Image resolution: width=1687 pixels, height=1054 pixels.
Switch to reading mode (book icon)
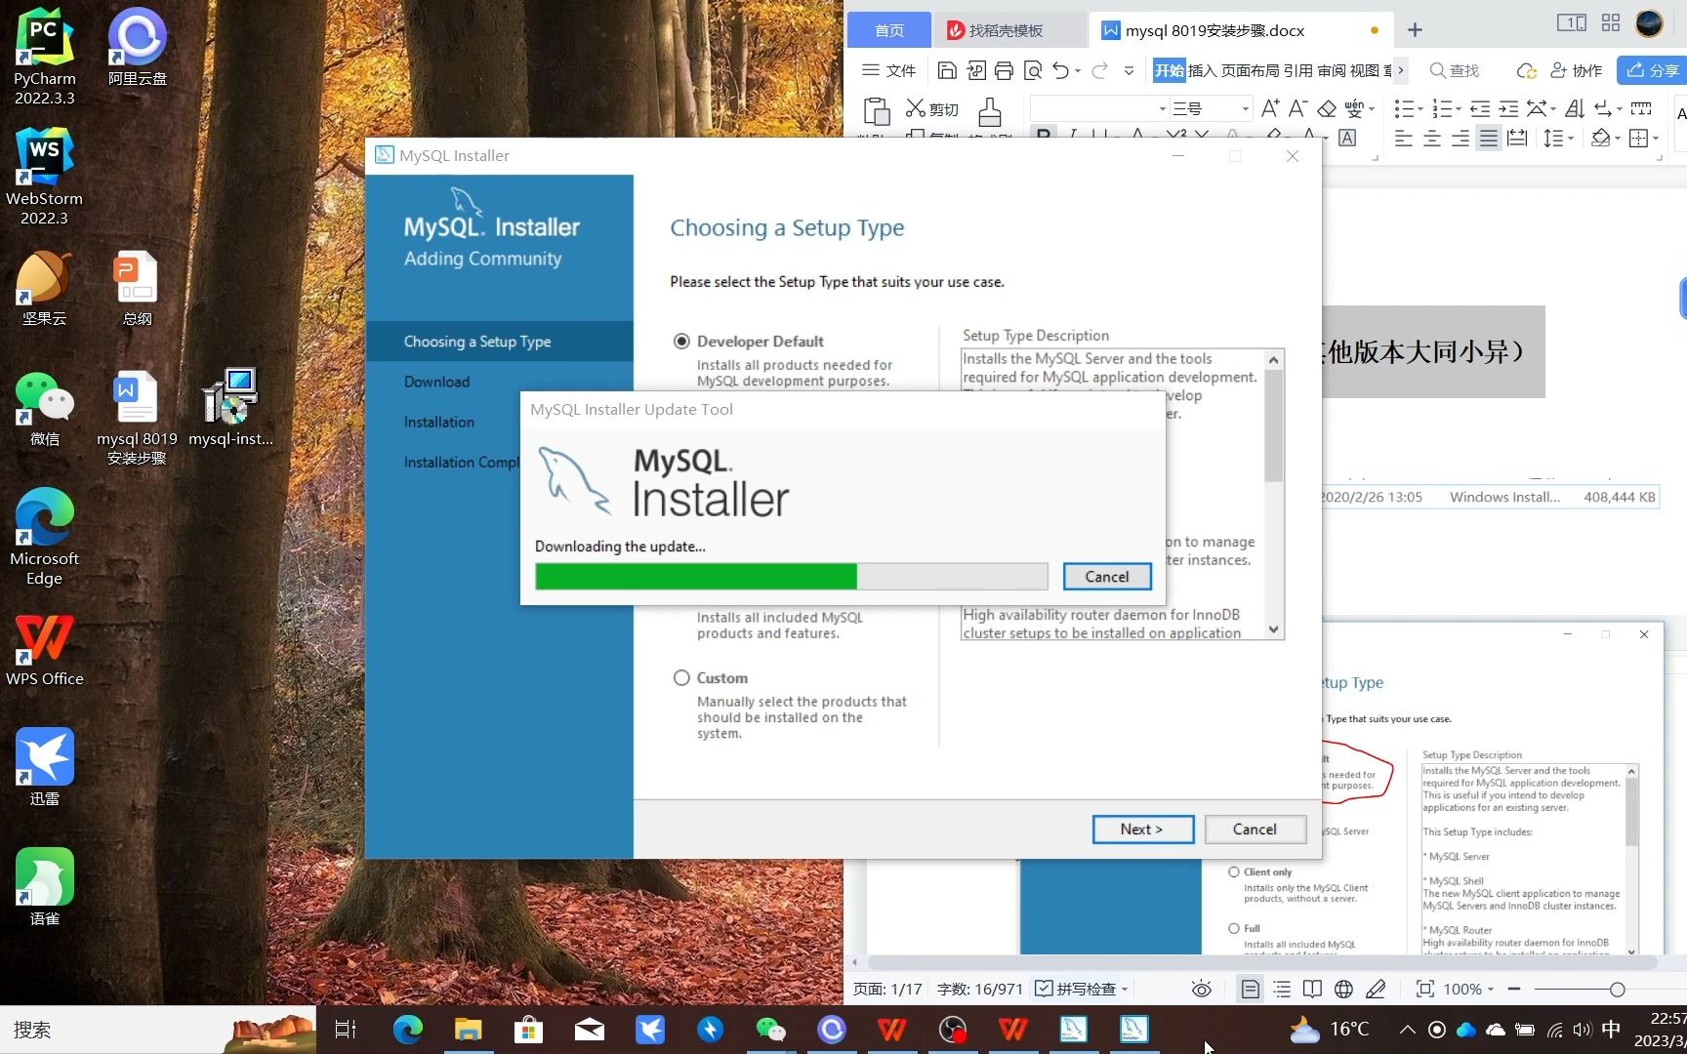coord(1312,990)
